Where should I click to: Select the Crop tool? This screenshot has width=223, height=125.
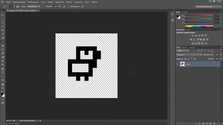(2, 30)
